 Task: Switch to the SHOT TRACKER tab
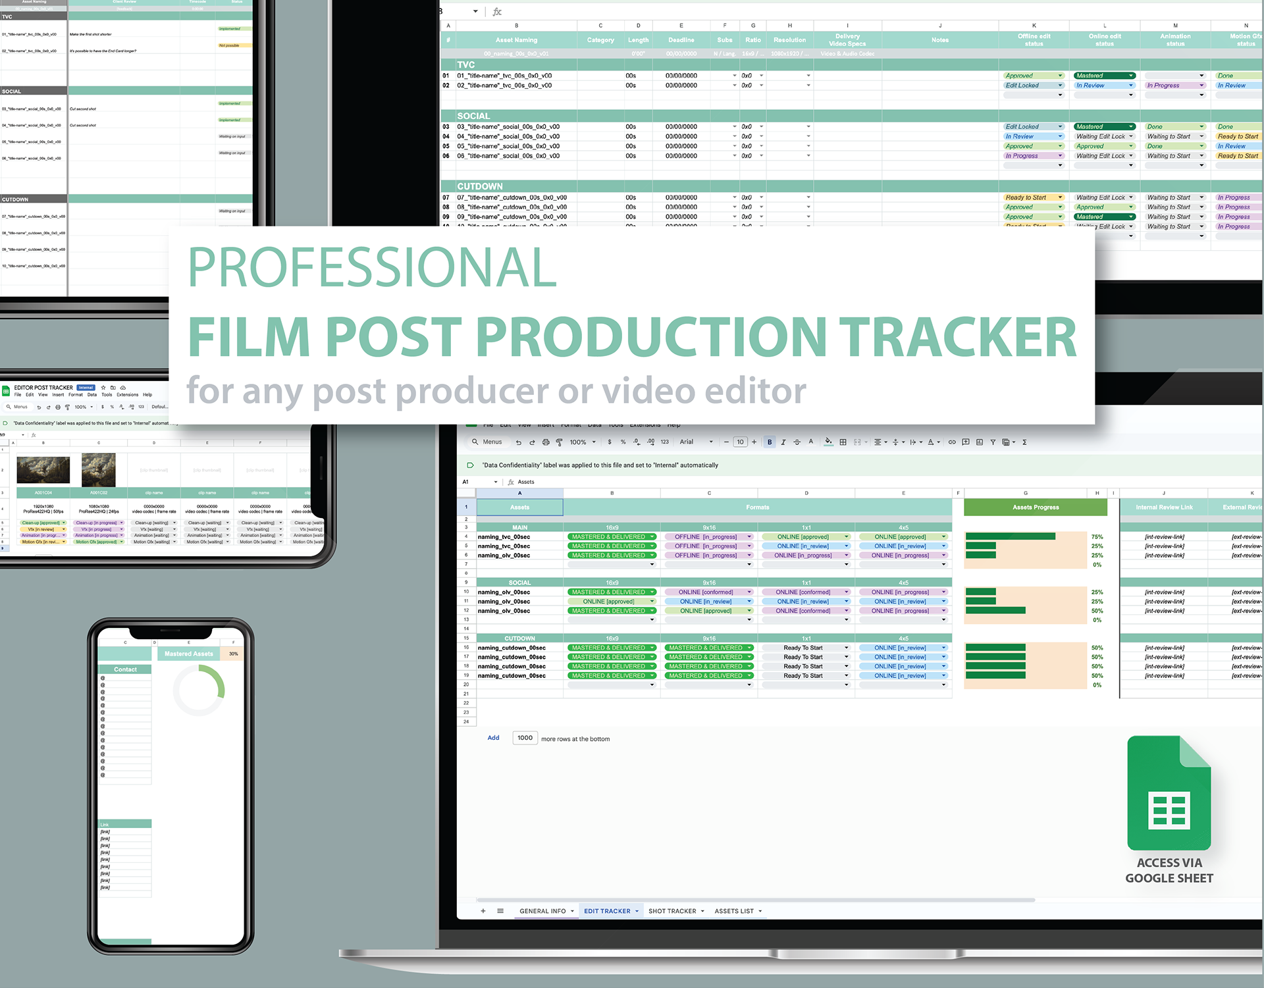point(672,911)
